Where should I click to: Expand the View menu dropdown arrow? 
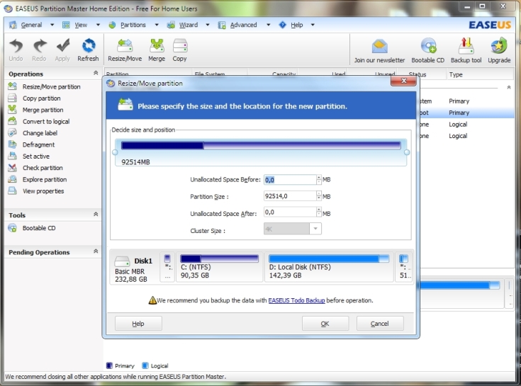coord(98,25)
